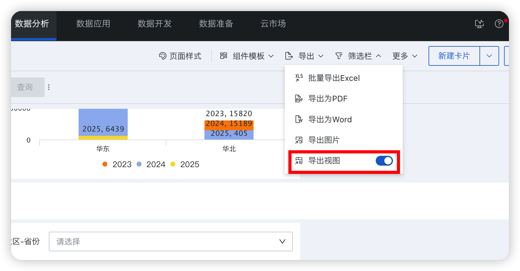Viewport: 520px width, 271px height.
Task: Expand the 更多 menu
Action: [x=405, y=56]
